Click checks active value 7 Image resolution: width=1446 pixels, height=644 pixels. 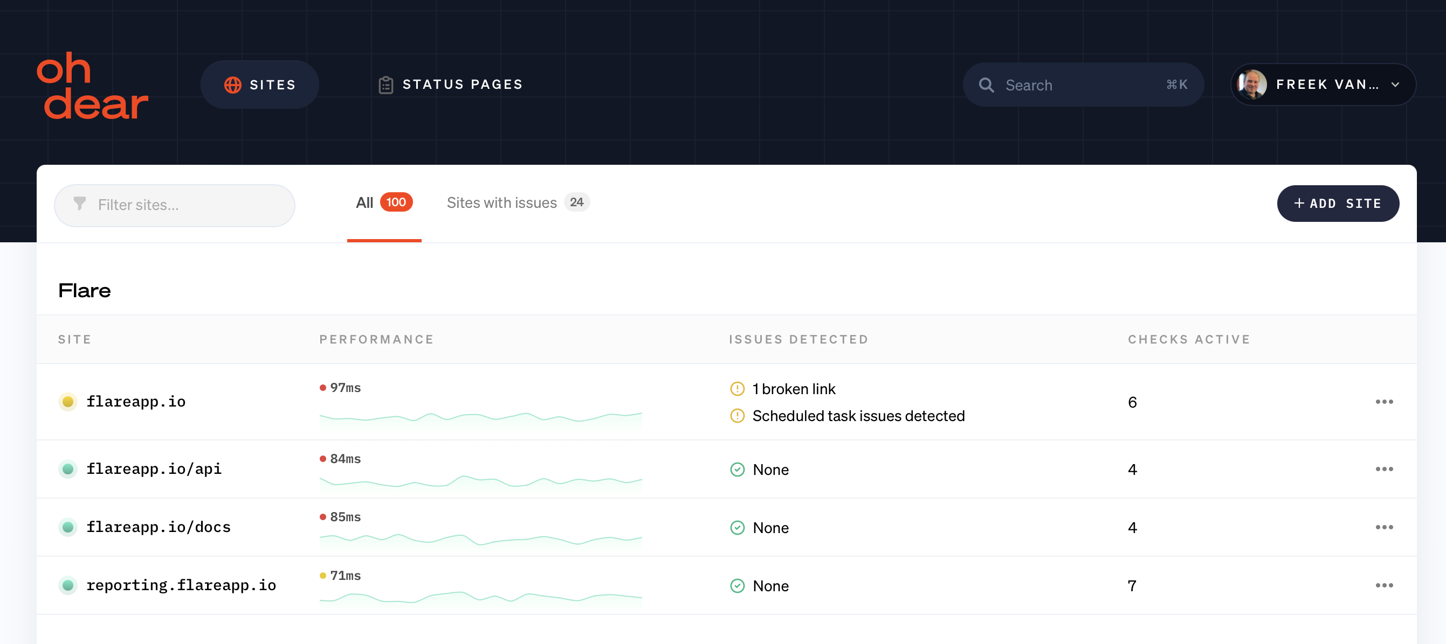[x=1132, y=586]
